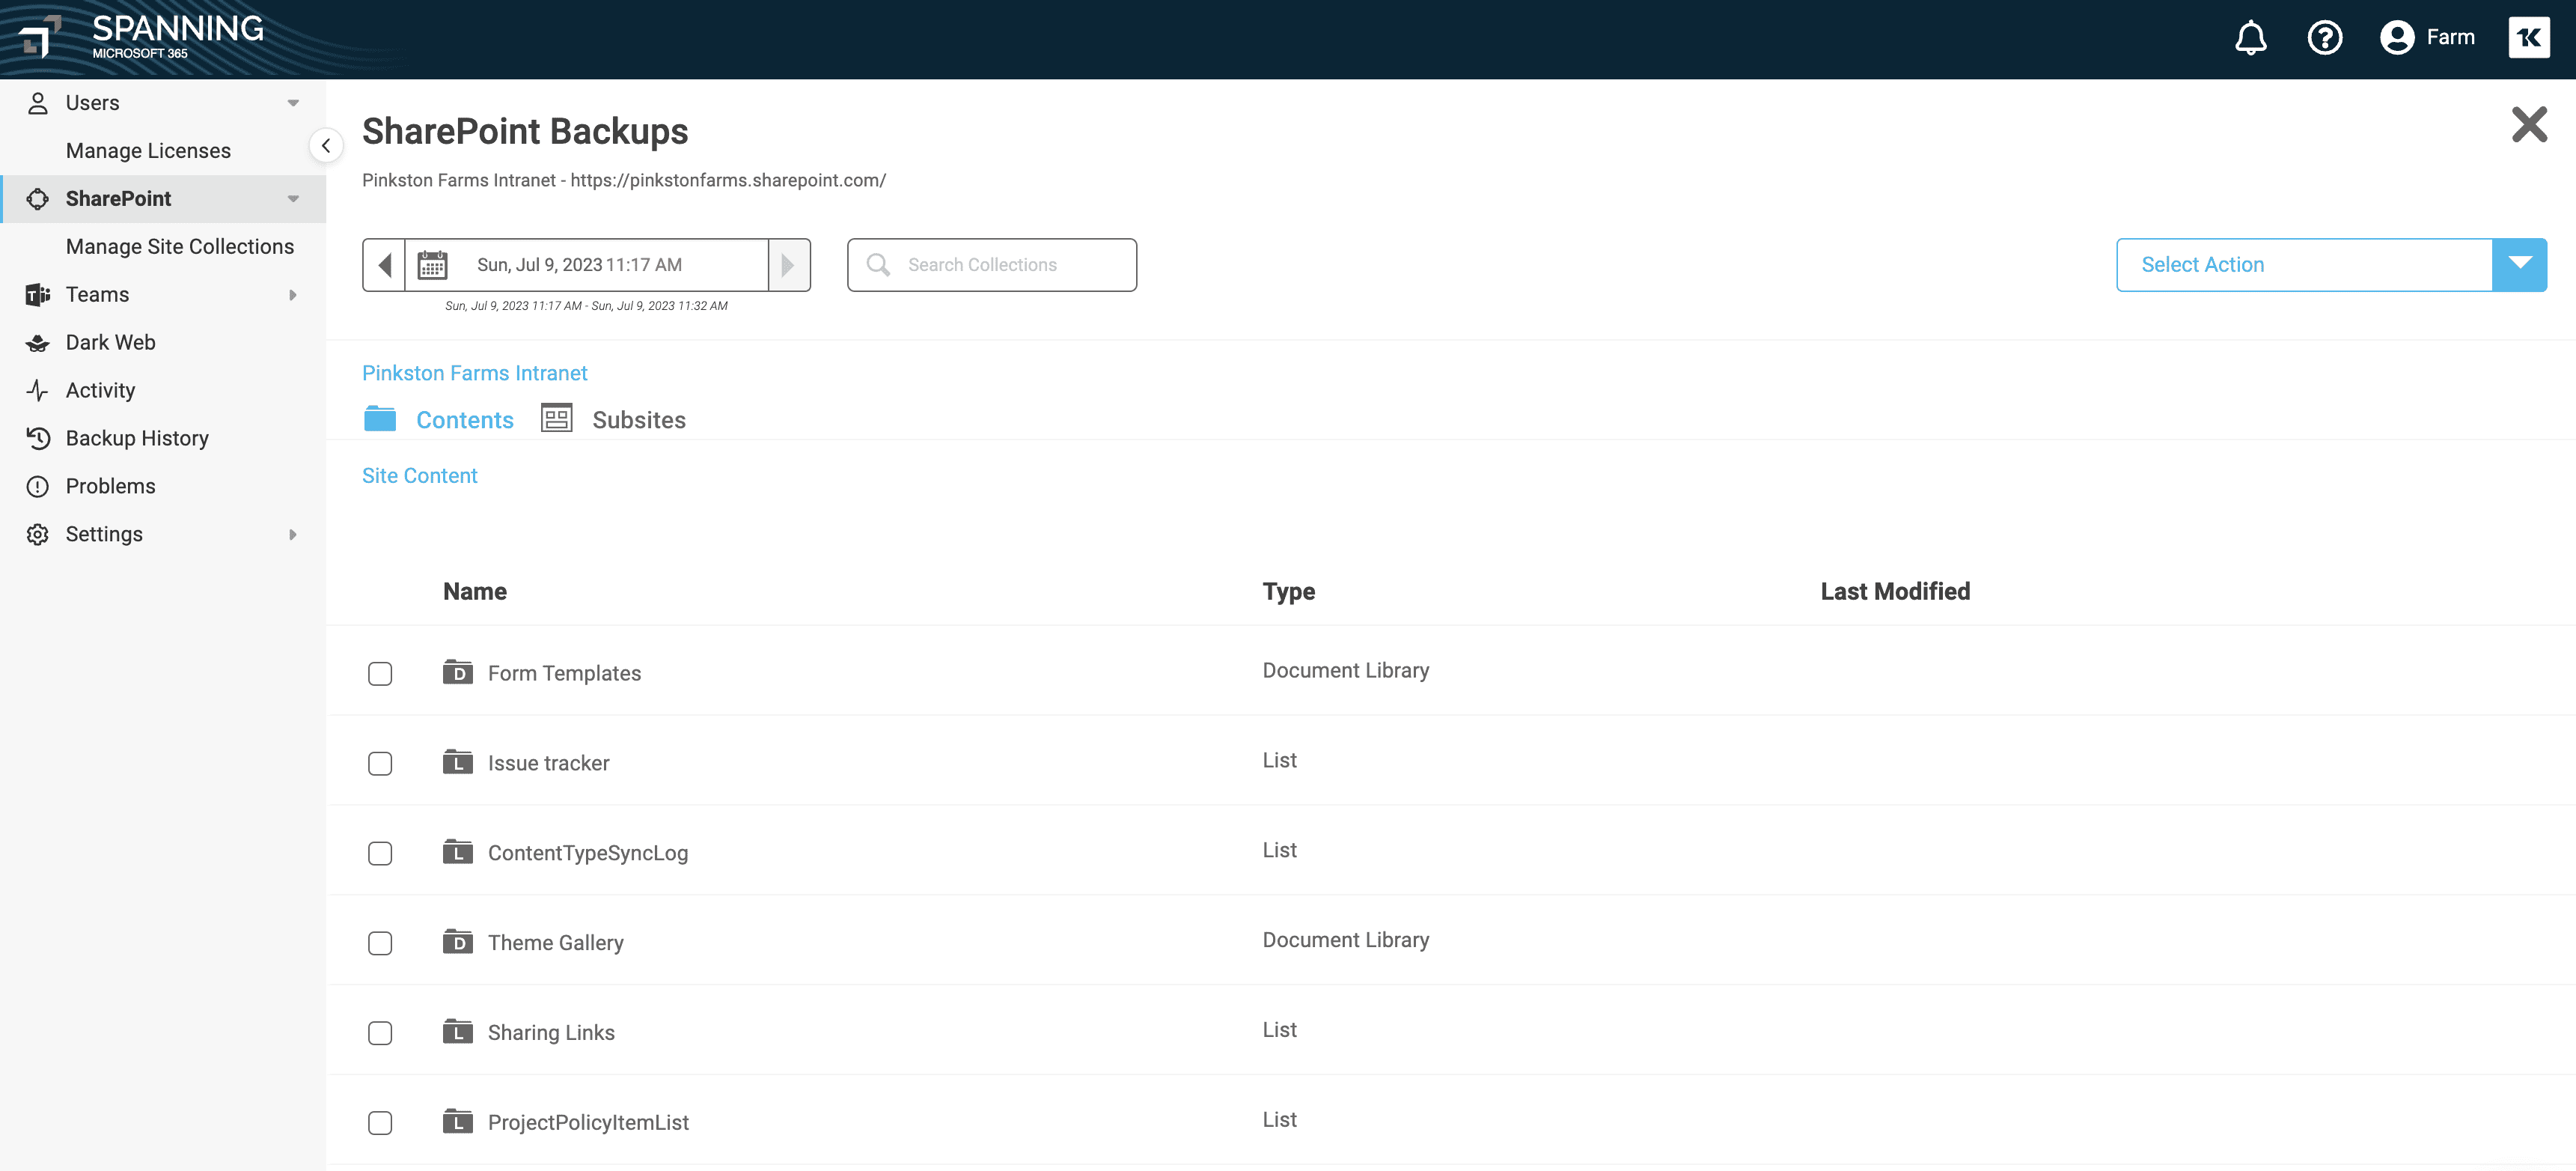Open the ProjectPolicyItemList list
The image size is (2576, 1171).
pyautogui.click(x=589, y=1123)
